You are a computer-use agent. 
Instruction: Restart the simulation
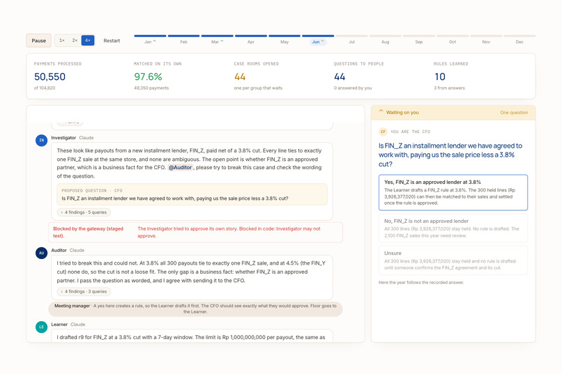click(112, 41)
